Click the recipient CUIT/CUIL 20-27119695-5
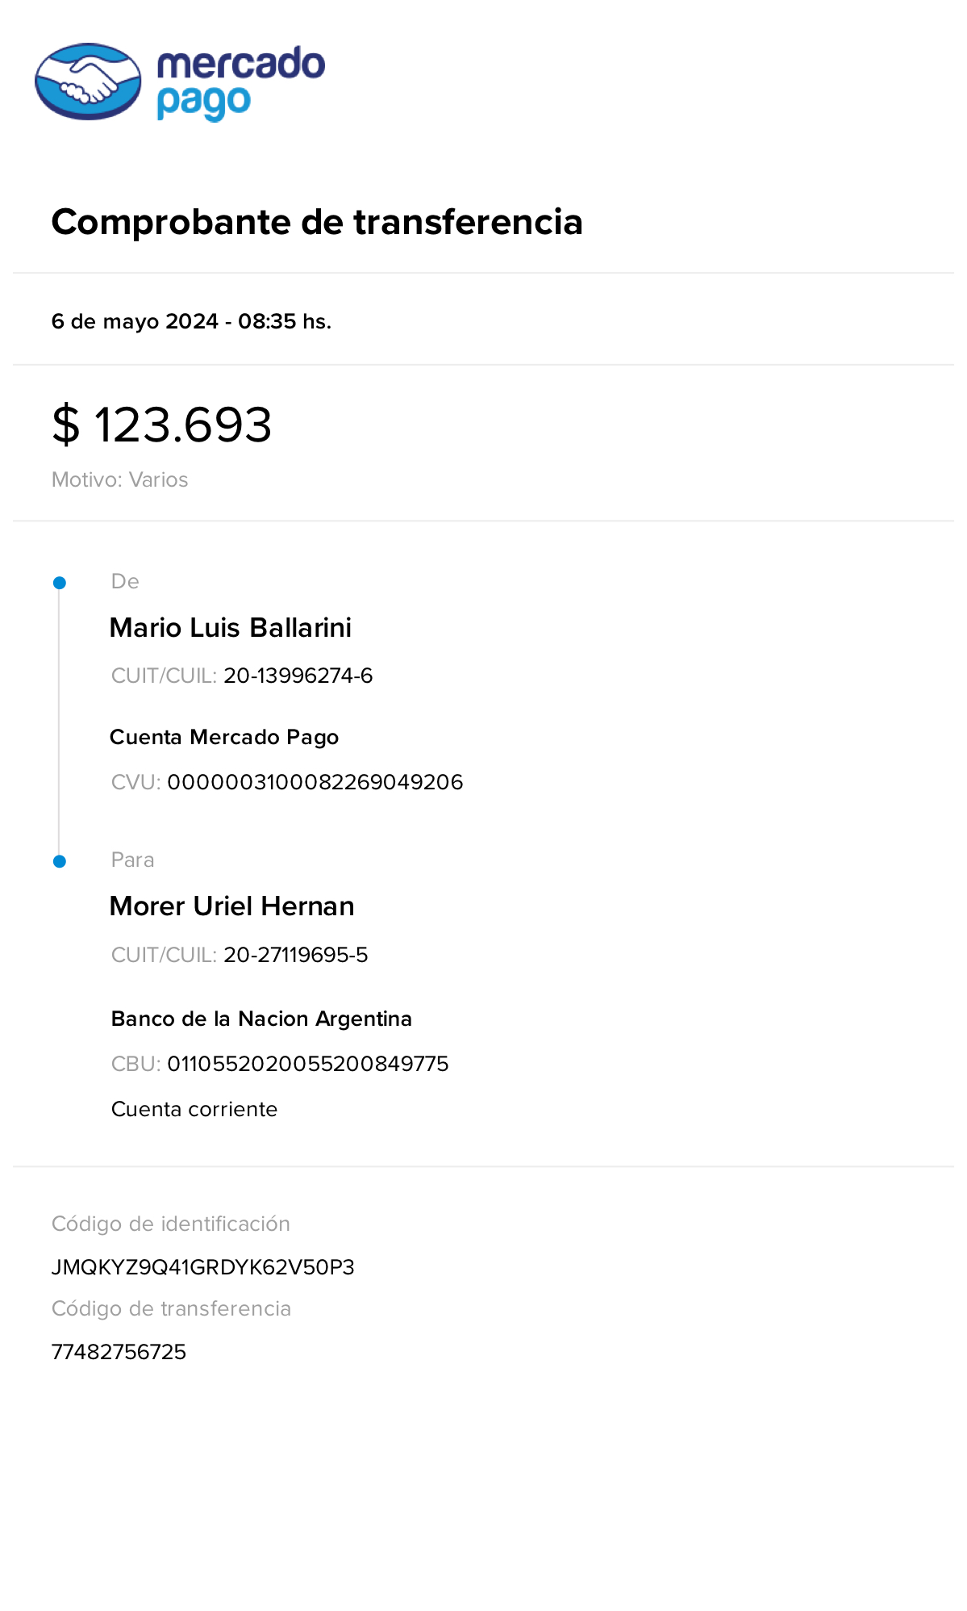Image resolution: width=967 pixels, height=1611 pixels. pyautogui.click(x=295, y=955)
